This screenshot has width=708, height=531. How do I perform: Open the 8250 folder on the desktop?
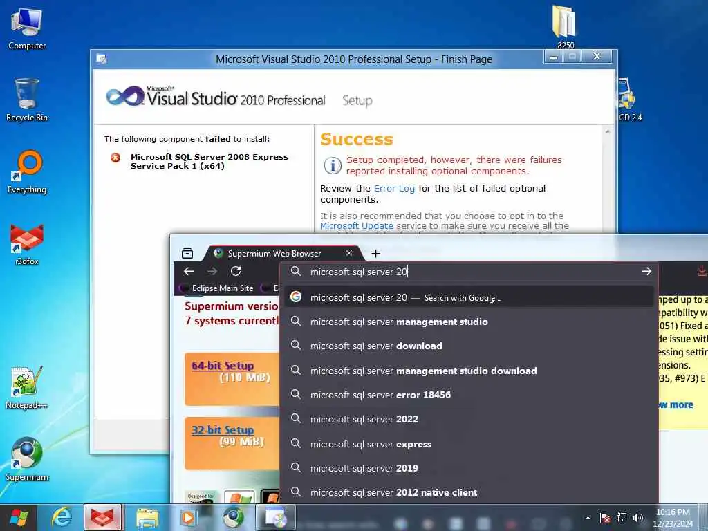[565, 27]
